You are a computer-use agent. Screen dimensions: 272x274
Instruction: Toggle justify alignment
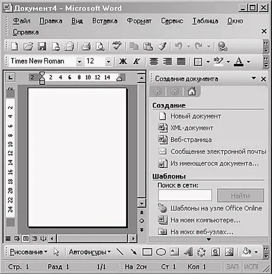click(181, 61)
